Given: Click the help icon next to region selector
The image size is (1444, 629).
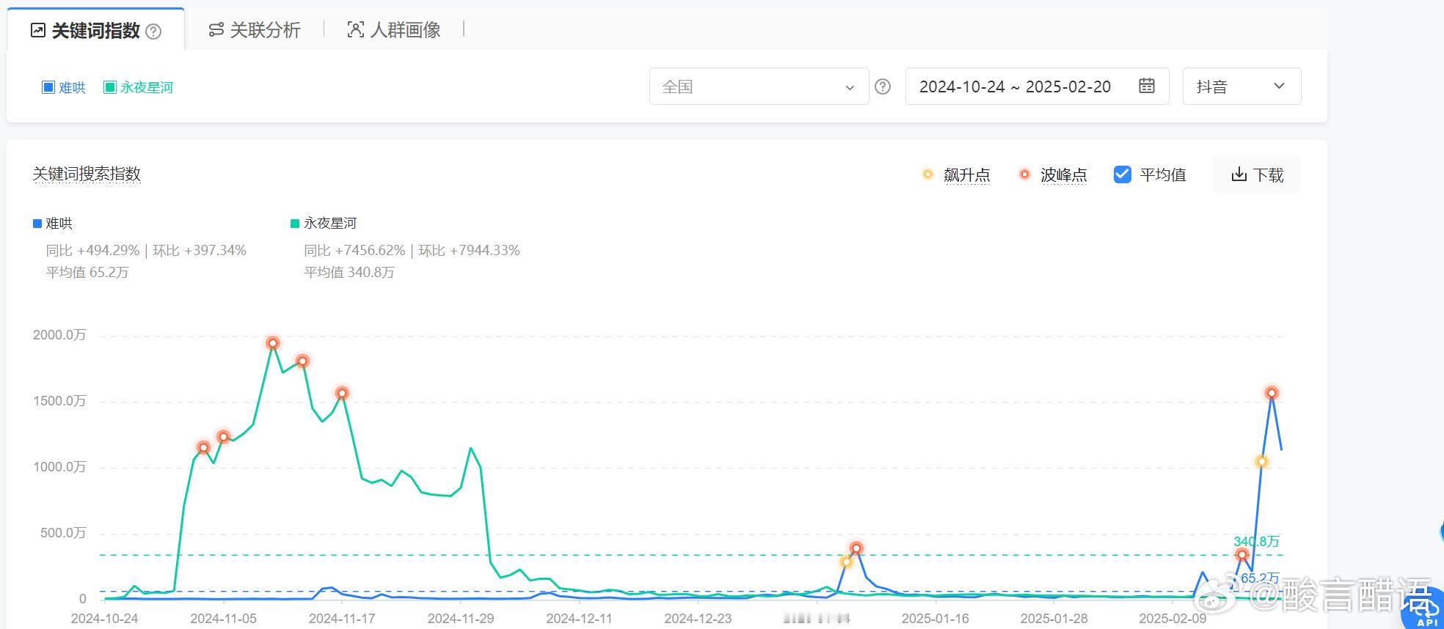Looking at the screenshot, I should [x=883, y=87].
